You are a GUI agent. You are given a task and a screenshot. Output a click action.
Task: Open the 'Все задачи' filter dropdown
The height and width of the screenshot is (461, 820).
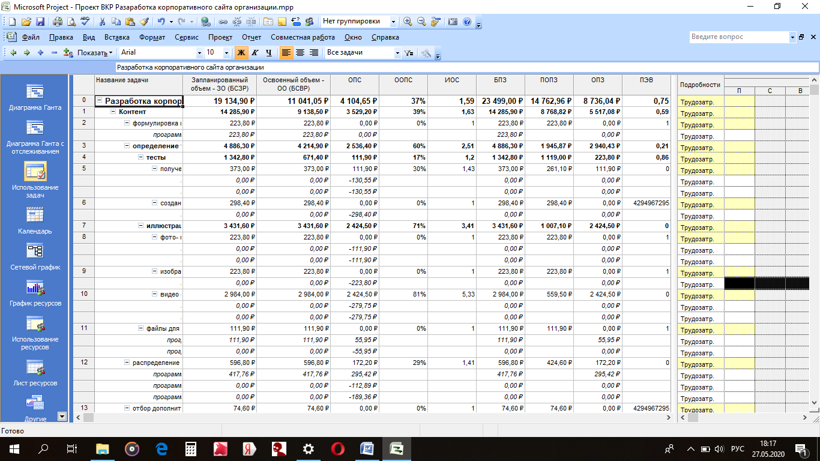[x=397, y=53]
